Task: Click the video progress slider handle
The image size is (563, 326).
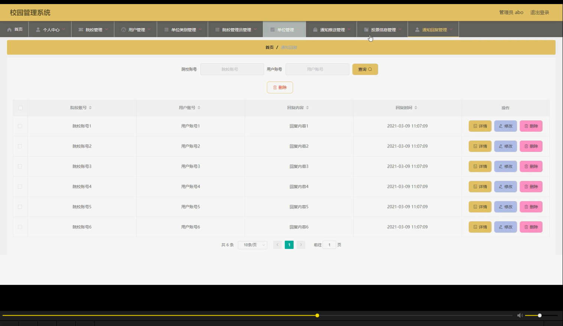Action: pos(317,315)
